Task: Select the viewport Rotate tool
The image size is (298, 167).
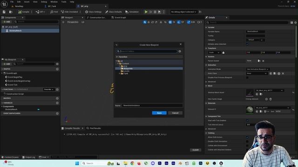Action: tap(152, 22)
